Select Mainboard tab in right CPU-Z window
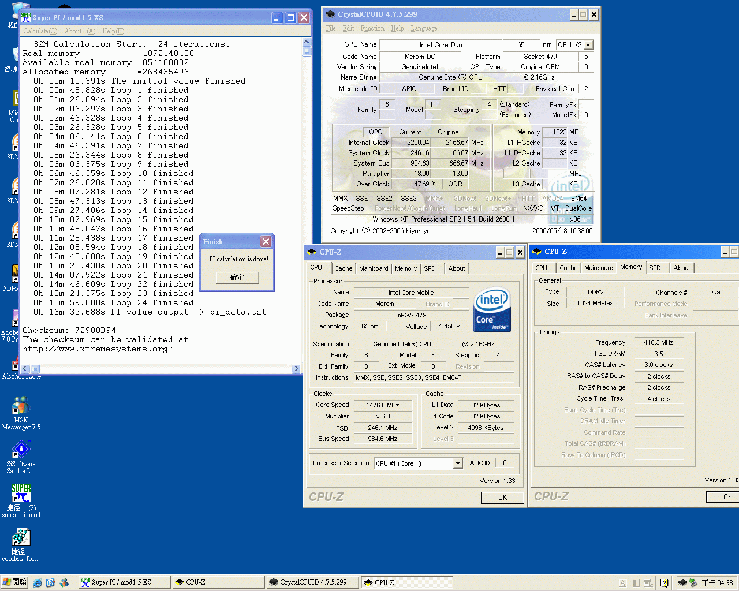The image size is (739, 591). [599, 268]
